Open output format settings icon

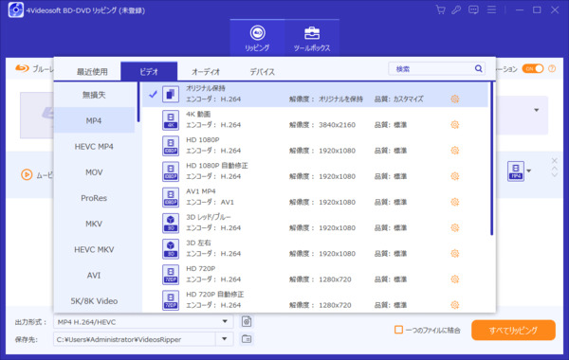247,321
